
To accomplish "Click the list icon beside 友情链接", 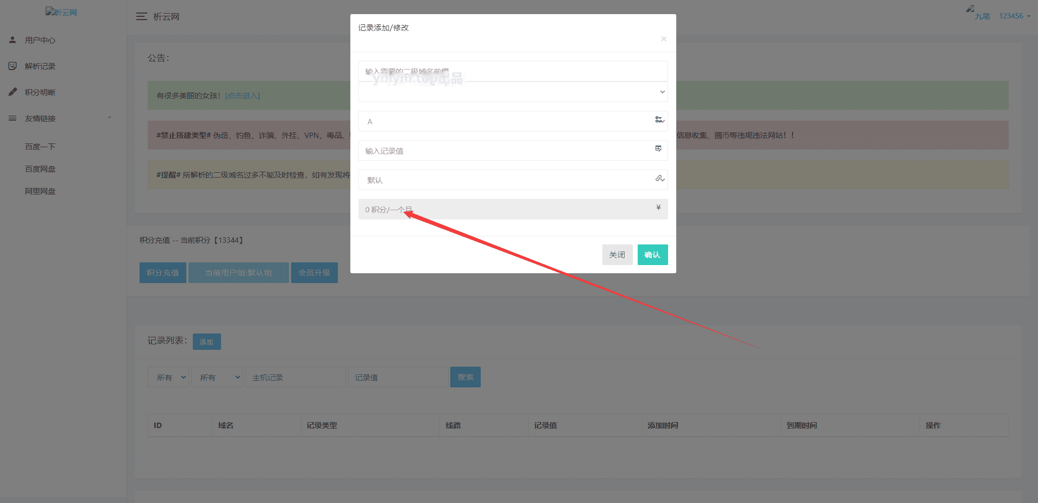I will coord(12,118).
